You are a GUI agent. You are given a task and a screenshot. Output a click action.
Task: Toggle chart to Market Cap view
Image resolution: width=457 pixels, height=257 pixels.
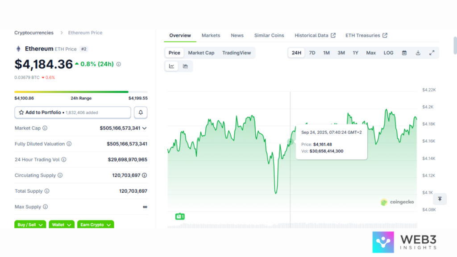coord(201,53)
